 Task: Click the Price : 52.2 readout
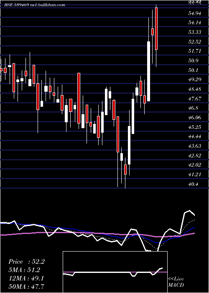point(26,262)
